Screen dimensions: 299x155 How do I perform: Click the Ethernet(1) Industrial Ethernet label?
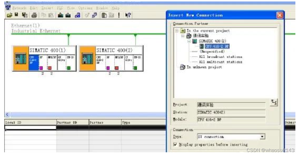pyautogui.click(x=36, y=28)
